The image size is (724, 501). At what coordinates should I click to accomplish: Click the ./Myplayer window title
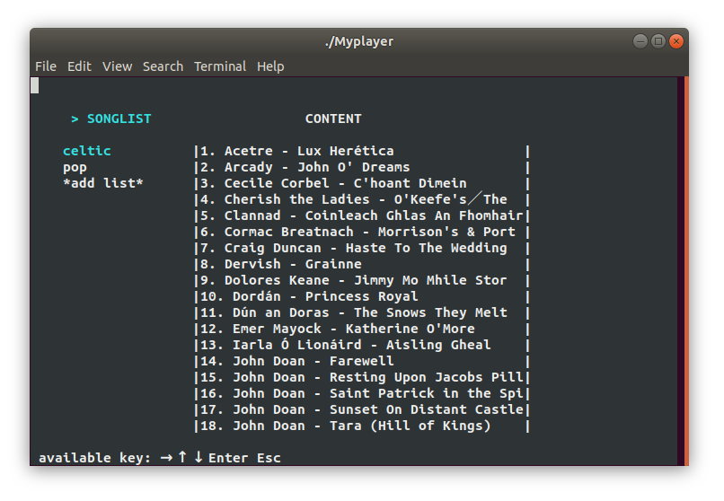click(x=359, y=41)
